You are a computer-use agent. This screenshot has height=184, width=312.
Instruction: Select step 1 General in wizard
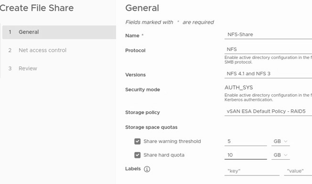[59, 32]
